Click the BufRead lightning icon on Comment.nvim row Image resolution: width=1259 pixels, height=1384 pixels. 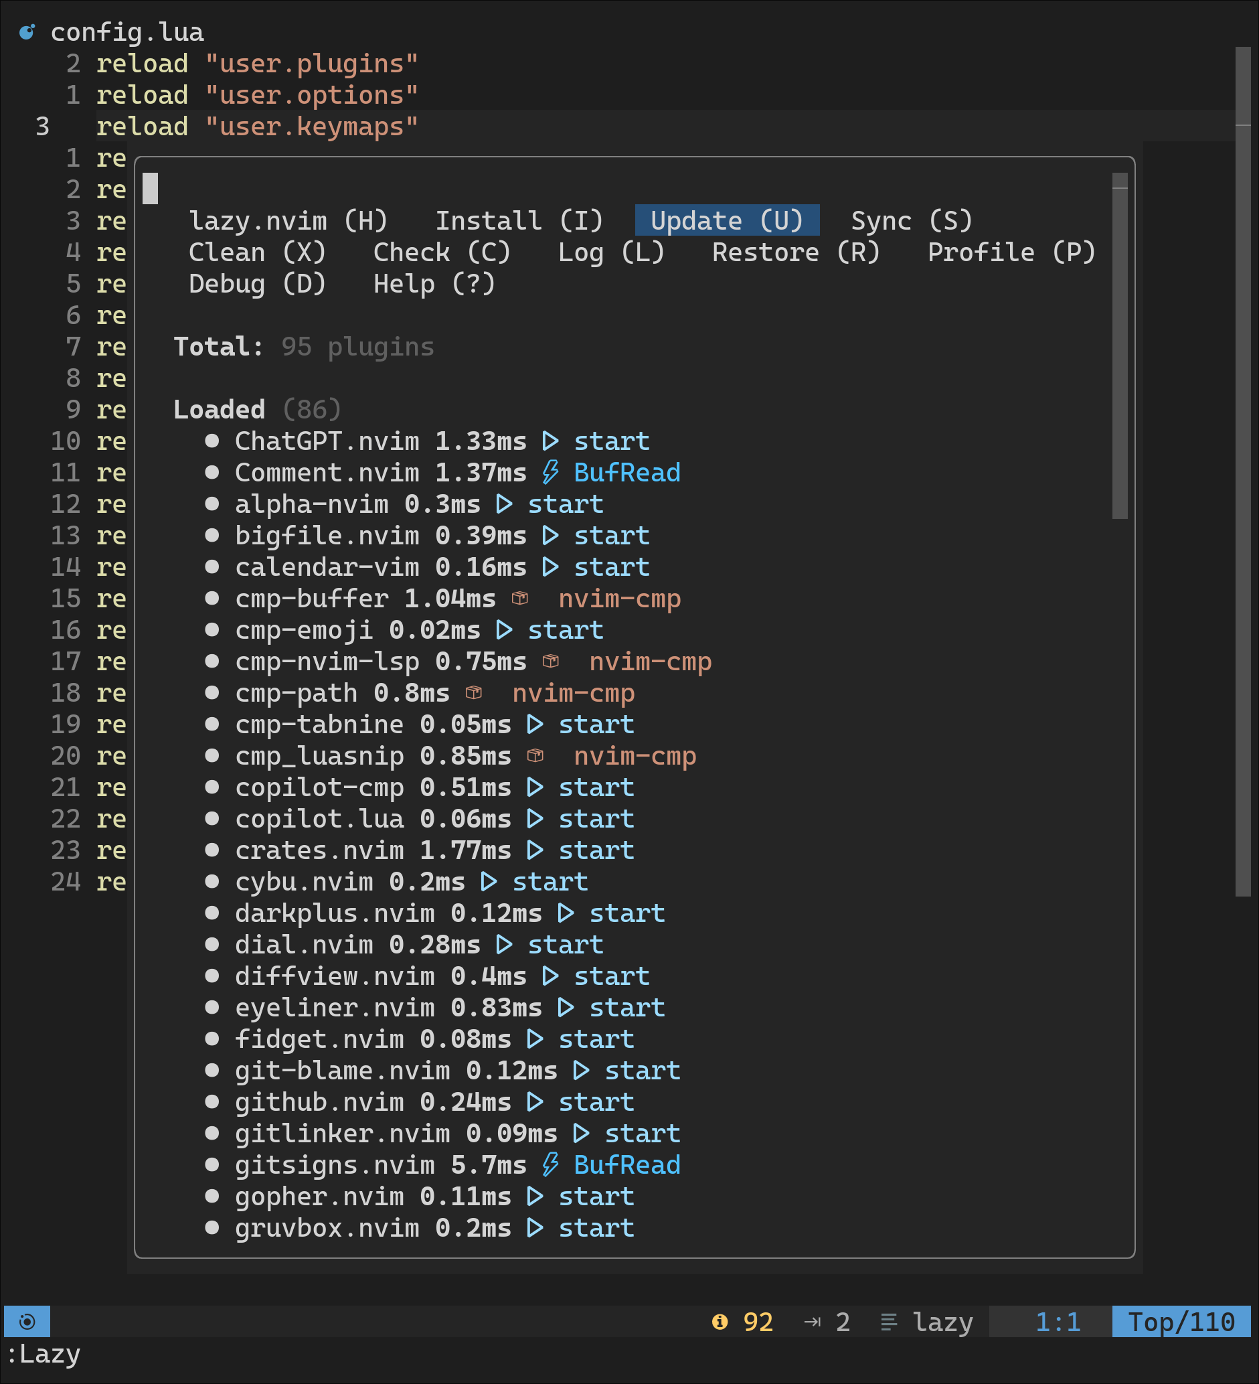pos(550,472)
